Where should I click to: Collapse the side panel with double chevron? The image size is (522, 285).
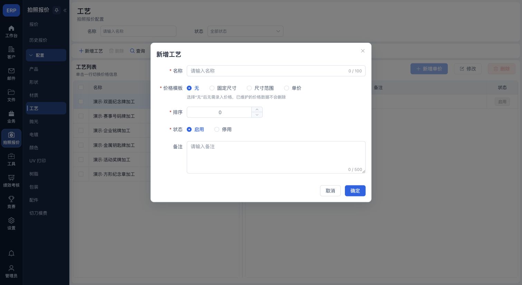point(65,10)
